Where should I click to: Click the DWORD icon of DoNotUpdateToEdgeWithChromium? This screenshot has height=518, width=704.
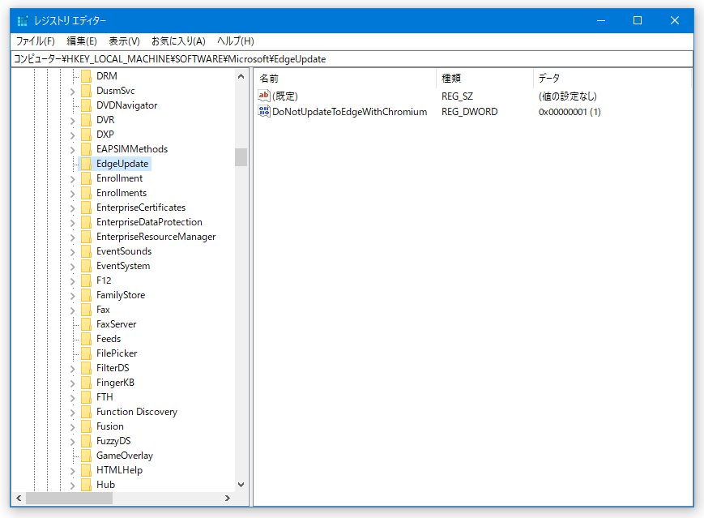click(264, 111)
